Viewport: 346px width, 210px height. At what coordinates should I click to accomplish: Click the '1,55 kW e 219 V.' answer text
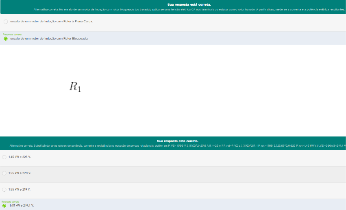(x=20, y=189)
